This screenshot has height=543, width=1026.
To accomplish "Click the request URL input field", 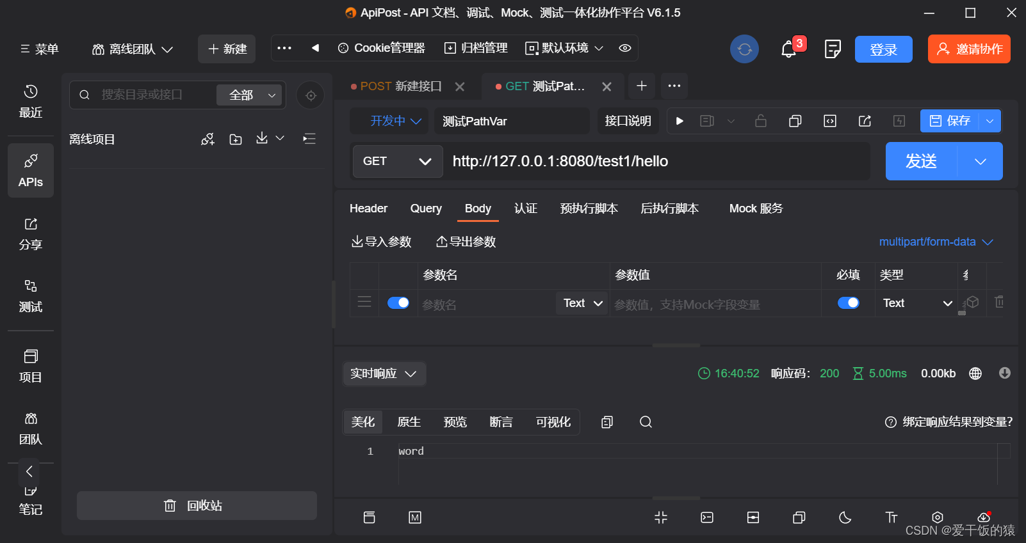I will point(658,161).
